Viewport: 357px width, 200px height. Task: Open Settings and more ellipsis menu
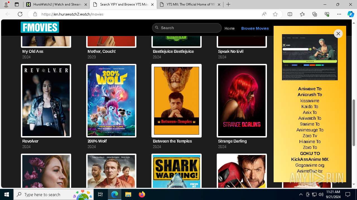(x=339, y=14)
